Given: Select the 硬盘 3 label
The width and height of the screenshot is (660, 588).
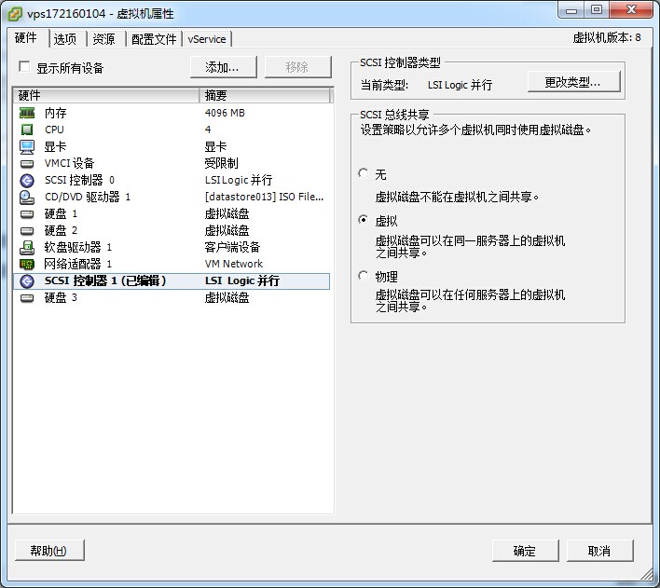Looking at the screenshot, I should pos(61,298).
